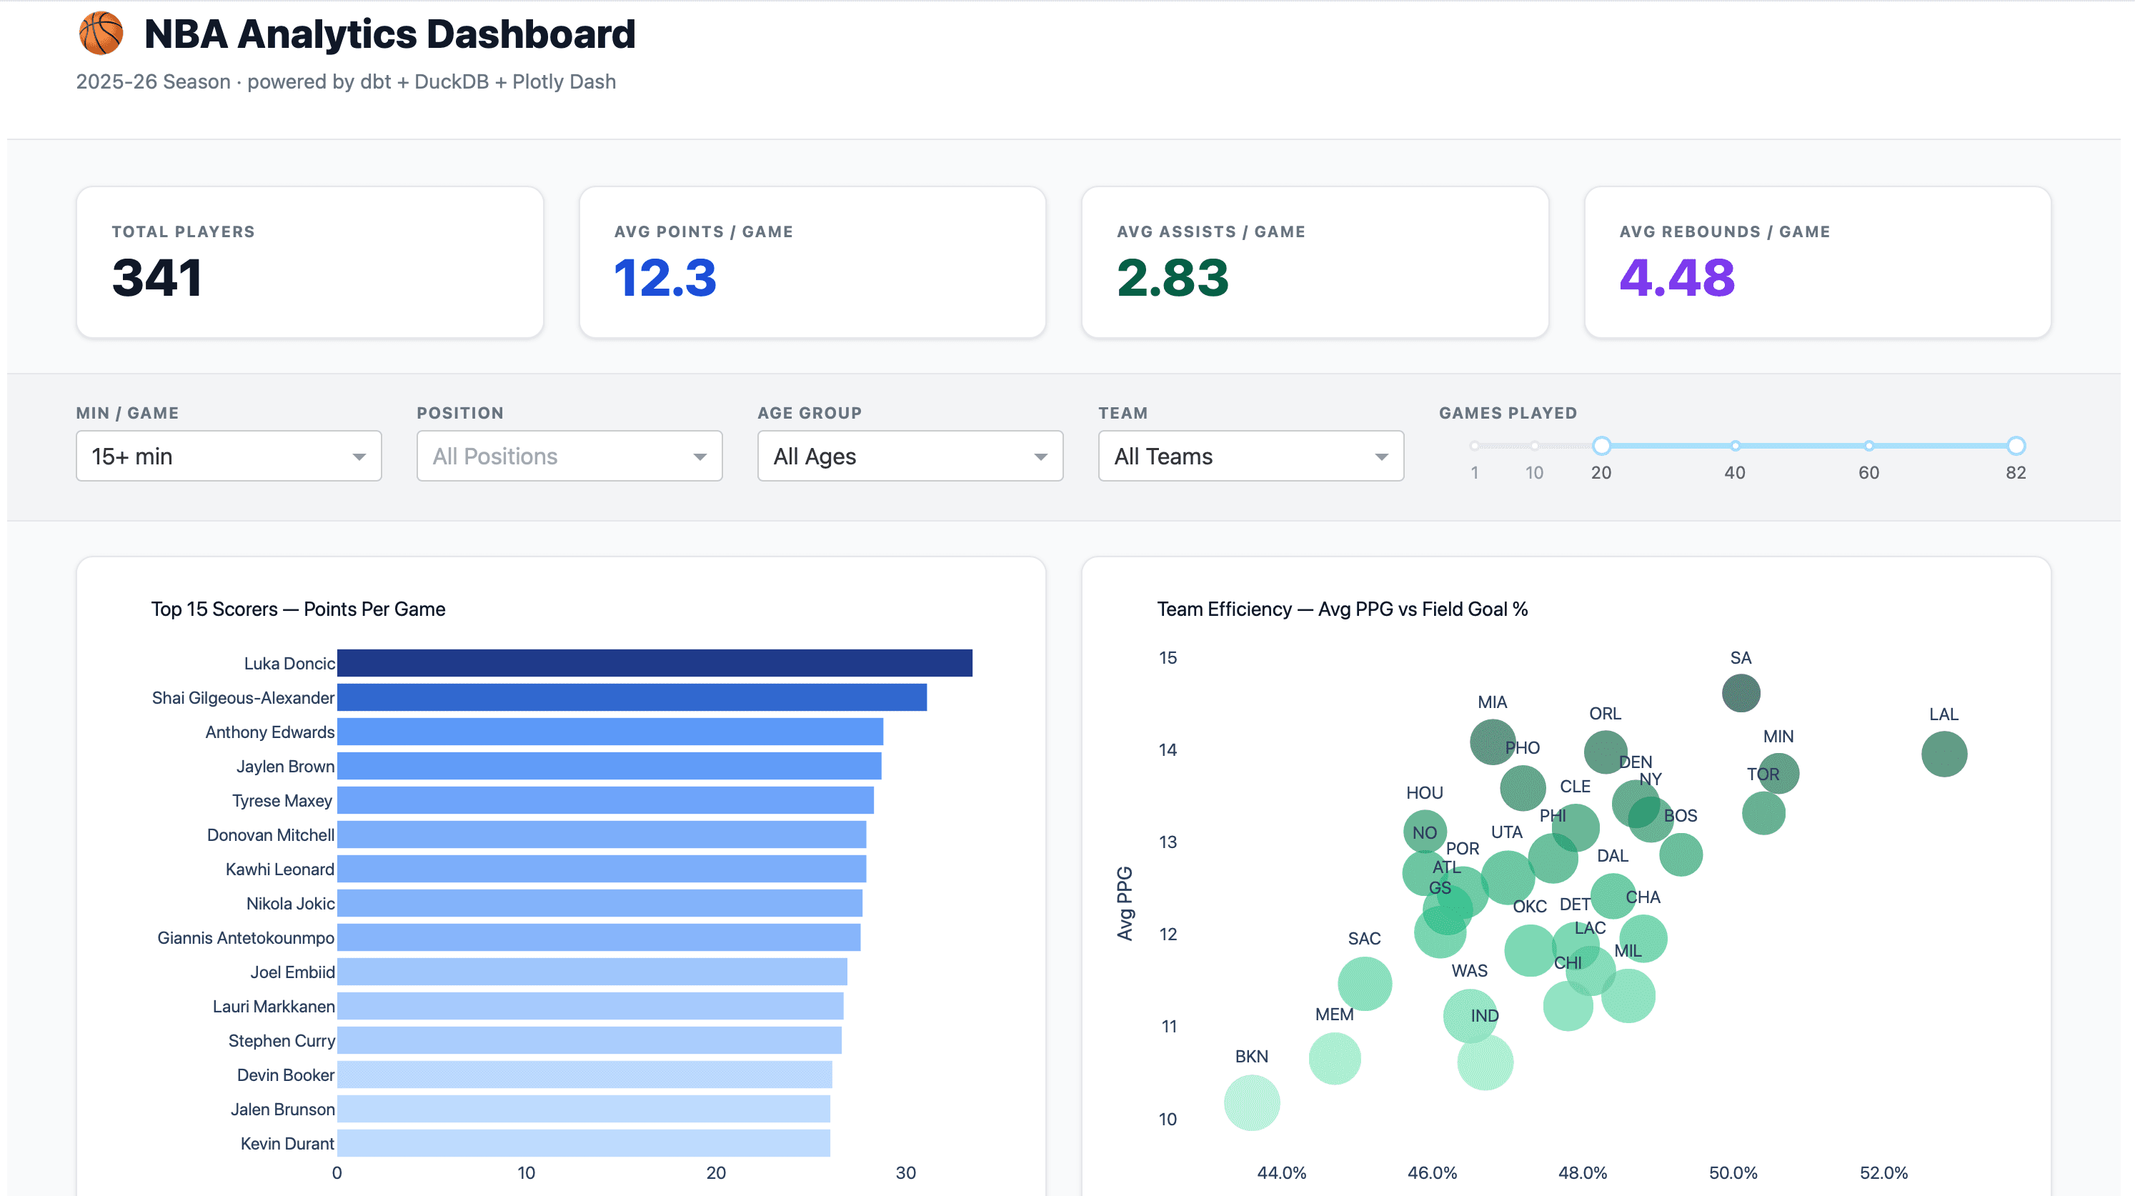Click the MEM bubble in scatter chart

click(1335, 1058)
